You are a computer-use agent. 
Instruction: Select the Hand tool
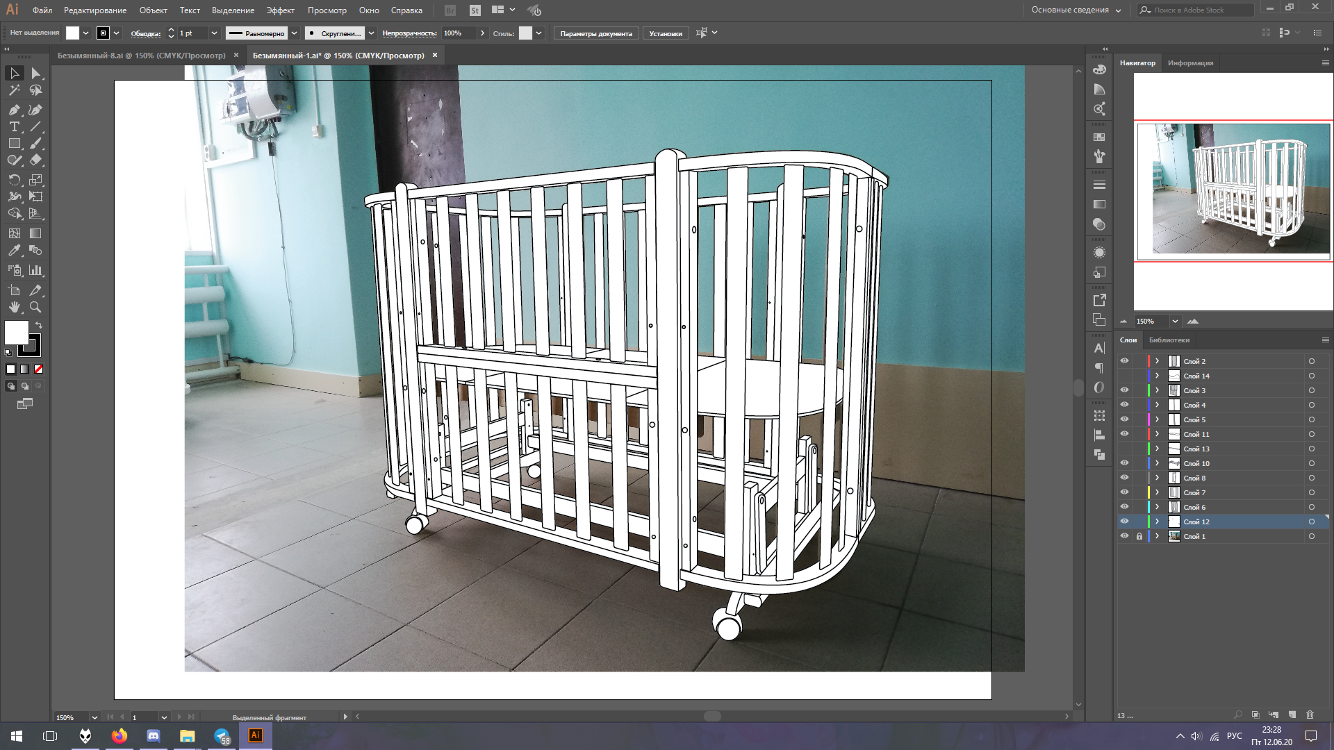tap(14, 307)
